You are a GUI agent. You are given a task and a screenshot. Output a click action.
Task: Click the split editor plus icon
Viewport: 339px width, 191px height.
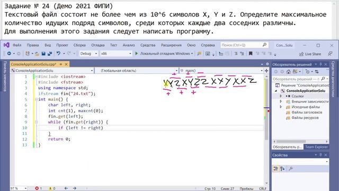click(x=266, y=71)
